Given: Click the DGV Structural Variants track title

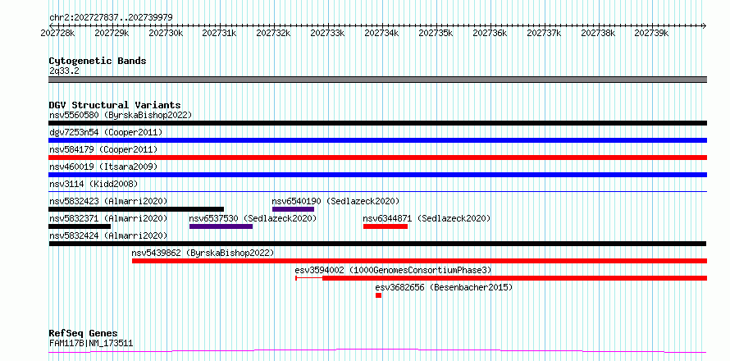Looking at the screenshot, I should coord(115,105).
